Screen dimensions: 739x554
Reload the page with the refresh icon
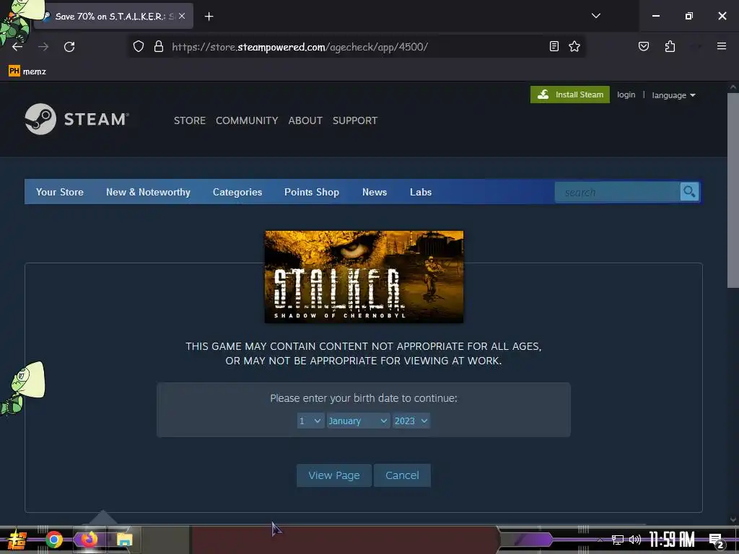69,47
